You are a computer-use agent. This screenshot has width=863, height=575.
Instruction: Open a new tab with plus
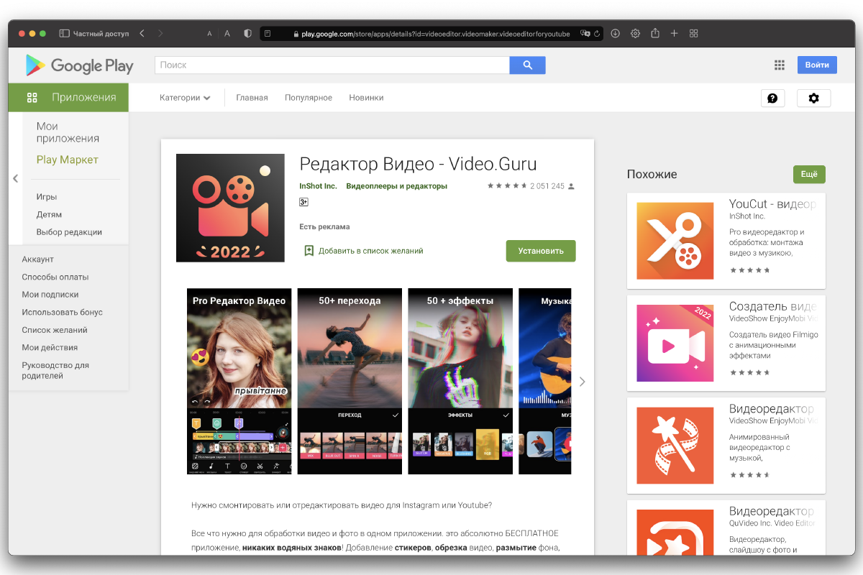click(674, 33)
